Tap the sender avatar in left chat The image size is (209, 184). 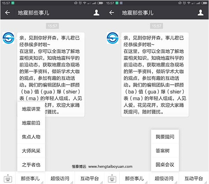tap(9, 38)
